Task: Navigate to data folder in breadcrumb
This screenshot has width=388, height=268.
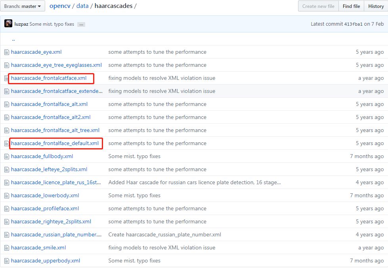Action: (x=82, y=6)
